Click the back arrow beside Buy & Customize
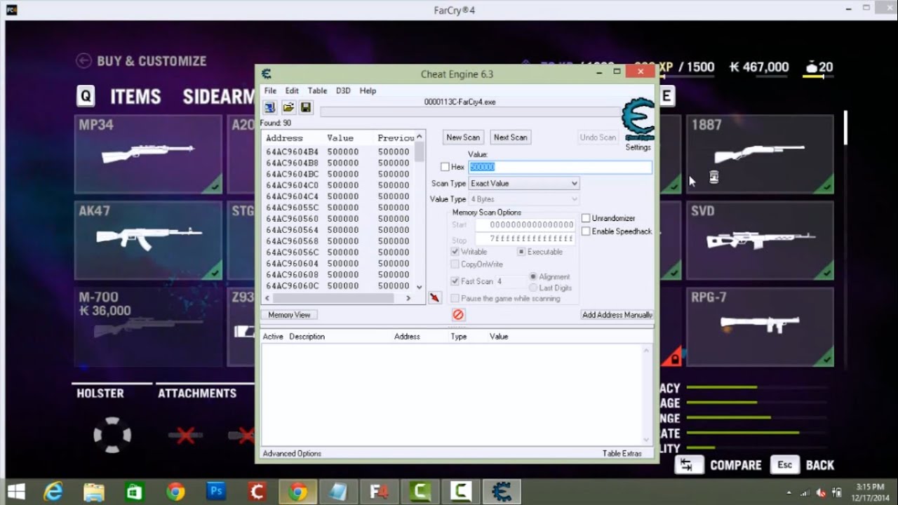Image resolution: width=898 pixels, height=505 pixels. (84, 61)
